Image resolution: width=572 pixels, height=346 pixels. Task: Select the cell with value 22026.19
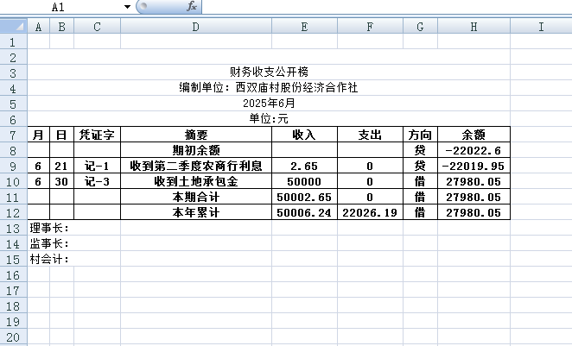[x=369, y=212]
